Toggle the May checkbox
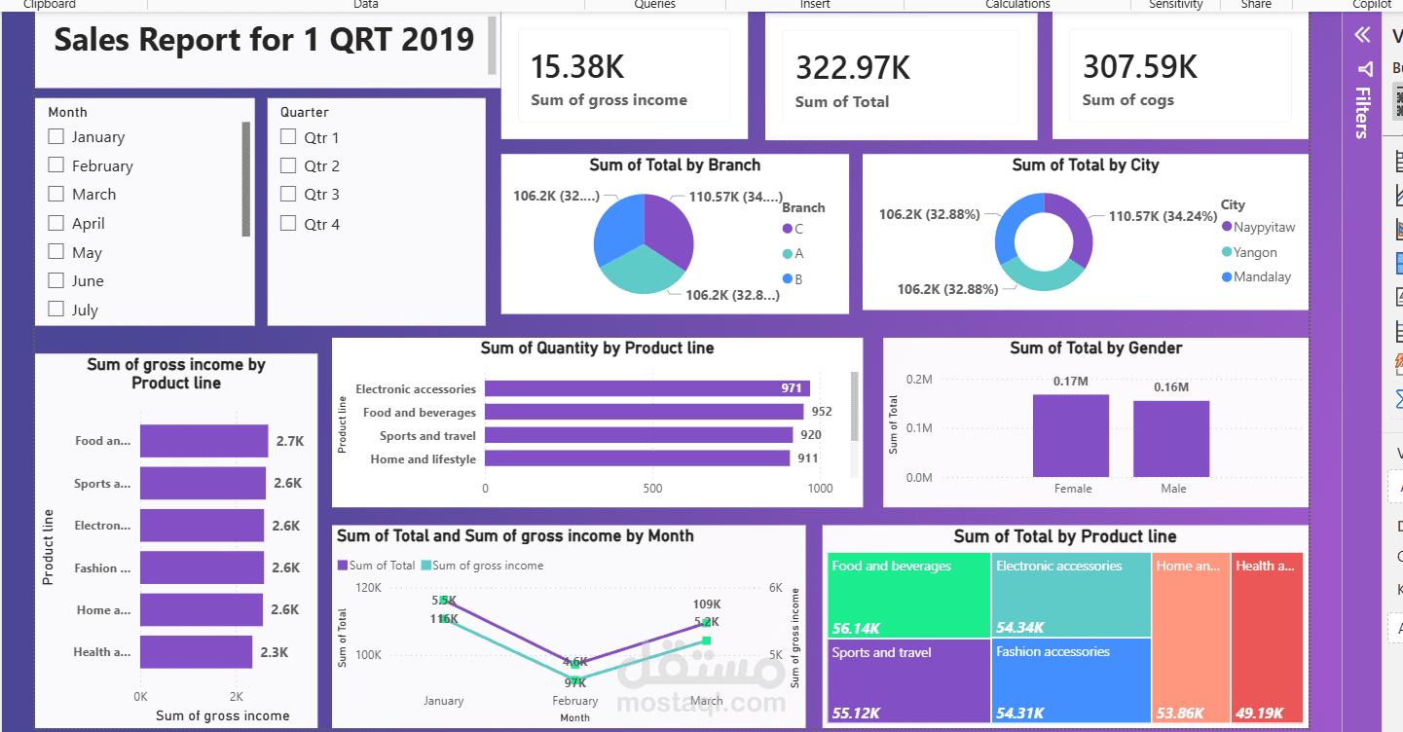This screenshot has width=1403, height=732. tap(56, 252)
